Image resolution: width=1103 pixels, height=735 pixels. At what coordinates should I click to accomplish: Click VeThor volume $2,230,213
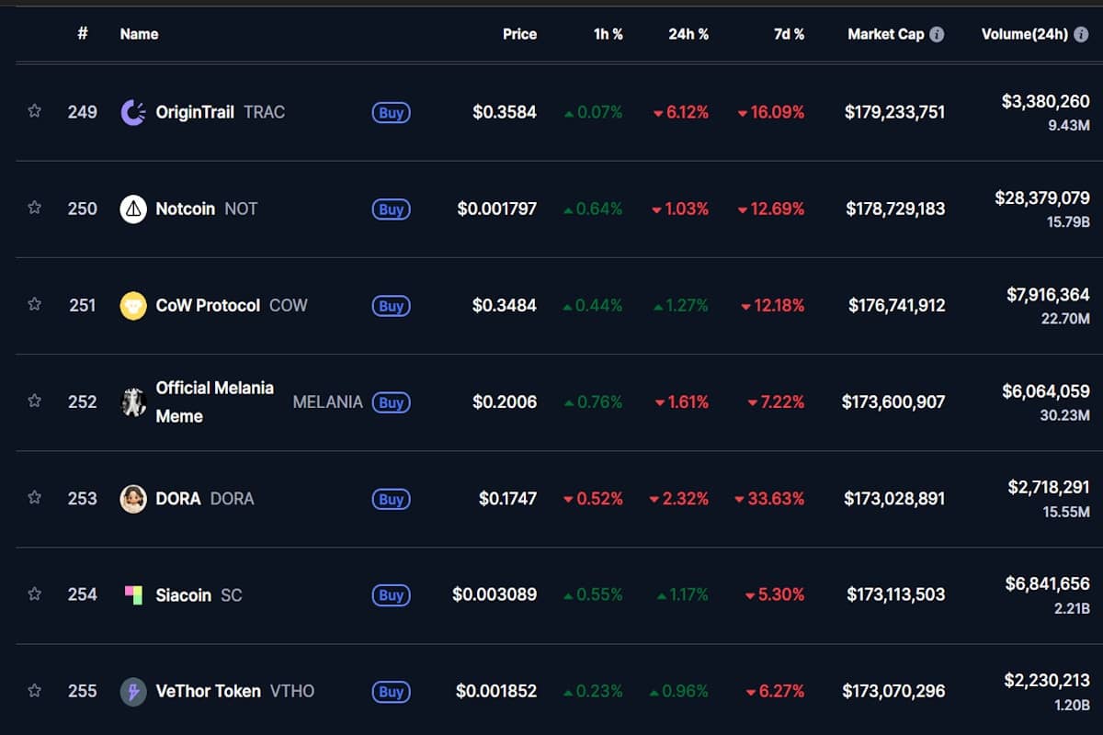pyautogui.click(x=1047, y=681)
